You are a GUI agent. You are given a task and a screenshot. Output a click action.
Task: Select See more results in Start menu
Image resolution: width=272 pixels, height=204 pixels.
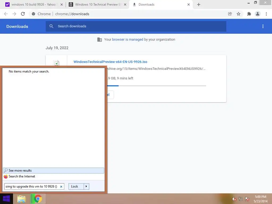[53, 171]
